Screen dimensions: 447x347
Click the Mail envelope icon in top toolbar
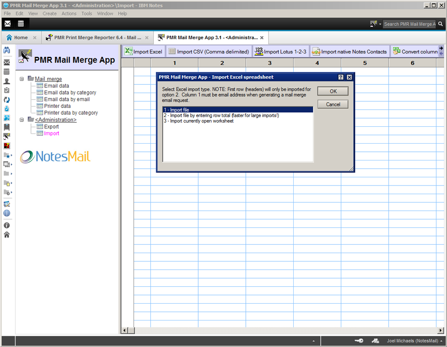pyautogui.click(x=8, y=24)
